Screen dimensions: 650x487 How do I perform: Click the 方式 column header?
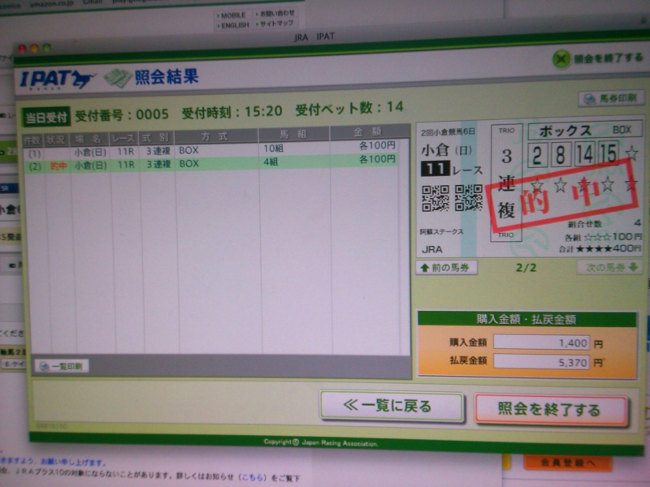tap(215, 136)
